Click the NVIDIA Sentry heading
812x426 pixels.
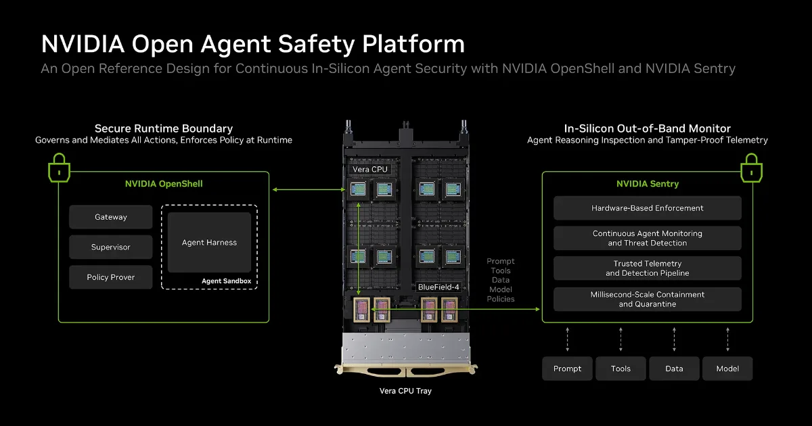point(648,184)
